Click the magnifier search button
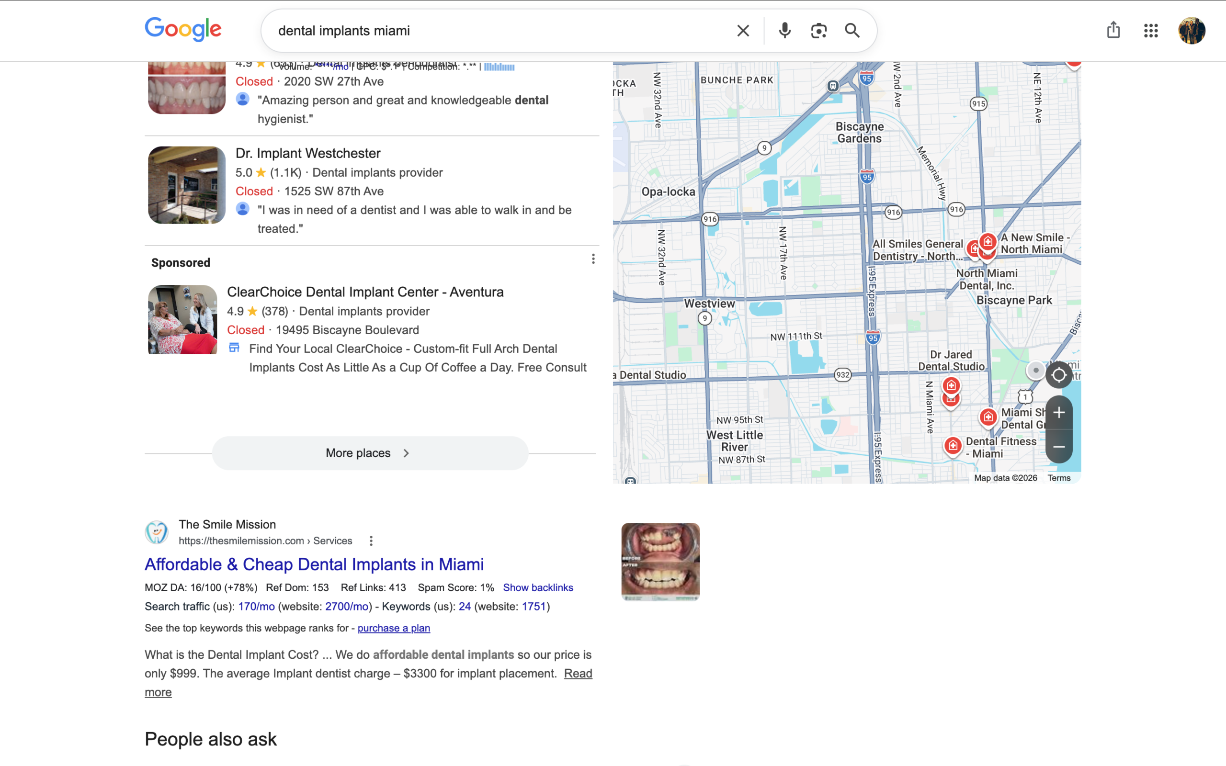The image size is (1226, 766). 852,30
